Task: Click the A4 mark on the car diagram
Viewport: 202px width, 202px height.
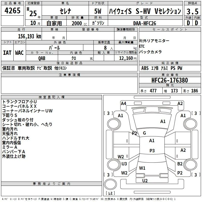Action: [x=123, y=104]
